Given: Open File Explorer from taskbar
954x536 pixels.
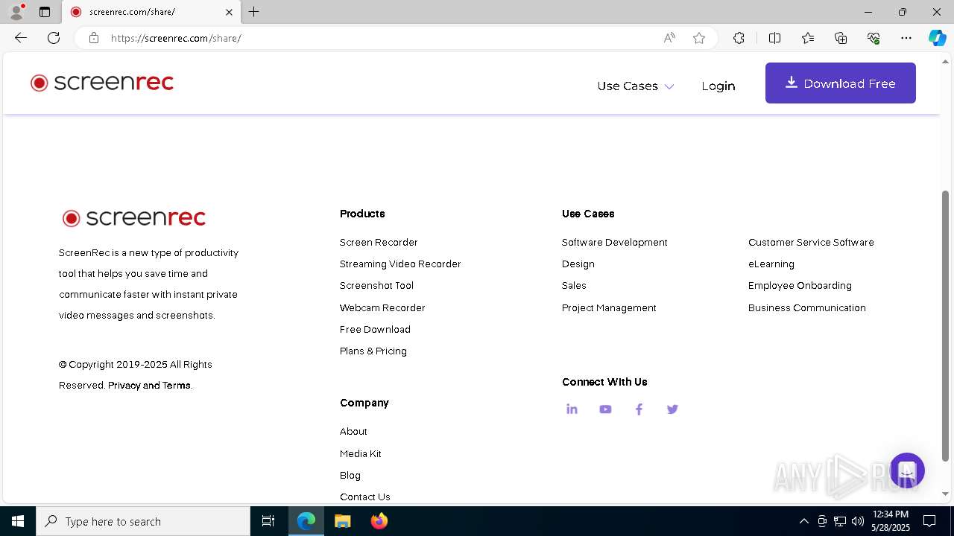Looking at the screenshot, I should [x=342, y=521].
